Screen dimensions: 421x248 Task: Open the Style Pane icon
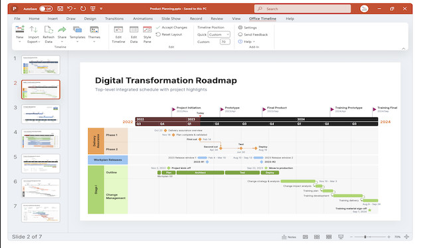click(x=147, y=30)
